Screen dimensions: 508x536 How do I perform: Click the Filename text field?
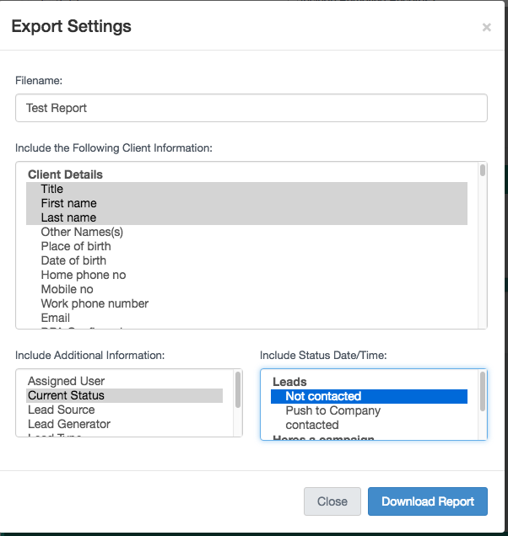(x=251, y=108)
